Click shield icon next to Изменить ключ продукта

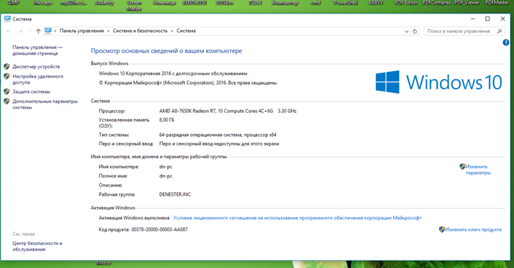(442, 229)
